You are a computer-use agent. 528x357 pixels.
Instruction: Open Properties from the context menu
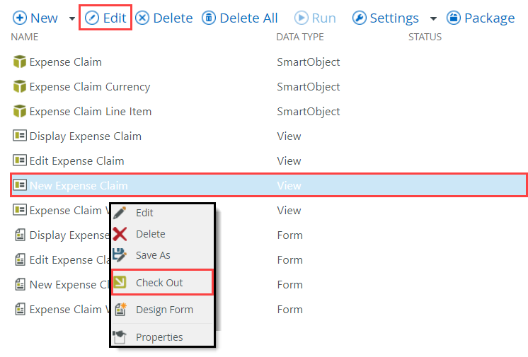click(x=159, y=337)
